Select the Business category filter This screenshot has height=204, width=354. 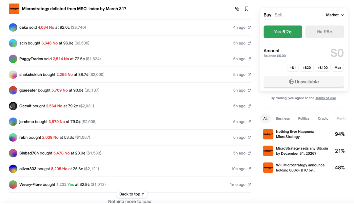(283, 118)
